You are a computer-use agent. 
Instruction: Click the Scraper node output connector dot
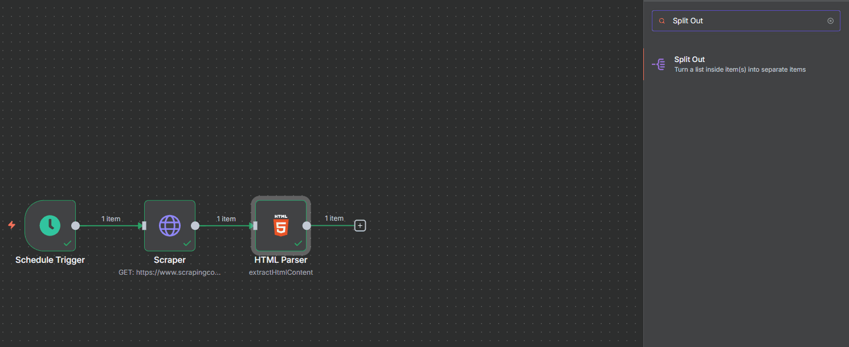[x=195, y=225]
